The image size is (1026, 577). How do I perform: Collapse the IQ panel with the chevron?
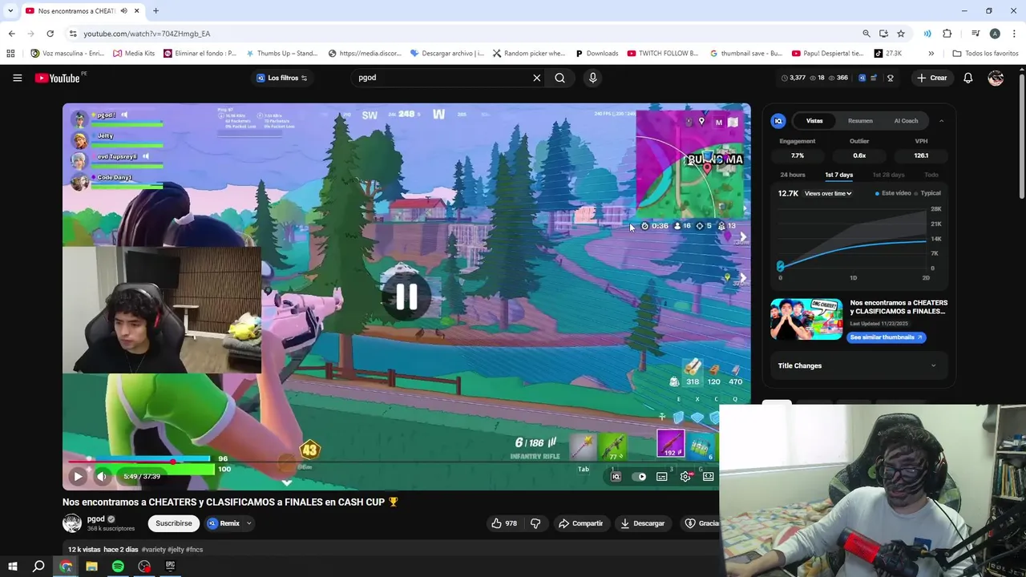pos(941,121)
